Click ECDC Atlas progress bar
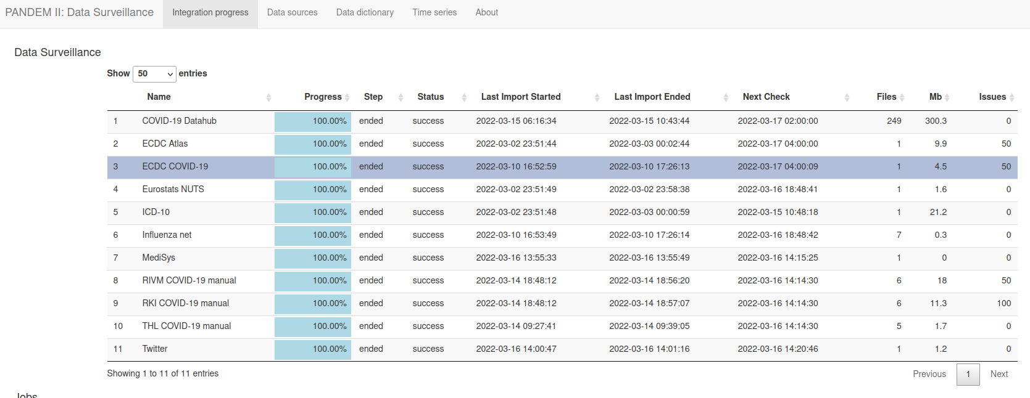The width and height of the screenshot is (1030, 398). pyautogui.click(x=313, y=144)
